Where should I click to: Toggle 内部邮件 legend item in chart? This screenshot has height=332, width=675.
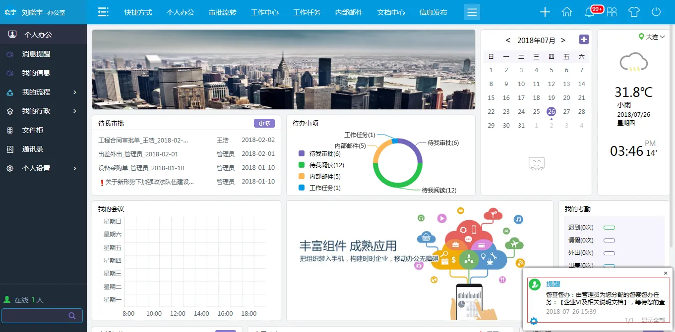320,177
